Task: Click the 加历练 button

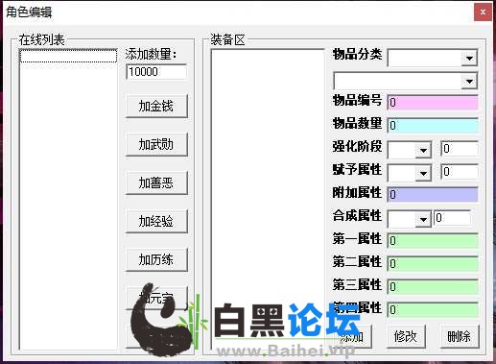Action: click(156, 259)
